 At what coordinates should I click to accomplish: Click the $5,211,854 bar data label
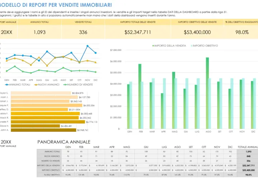[x=75, y=110]
